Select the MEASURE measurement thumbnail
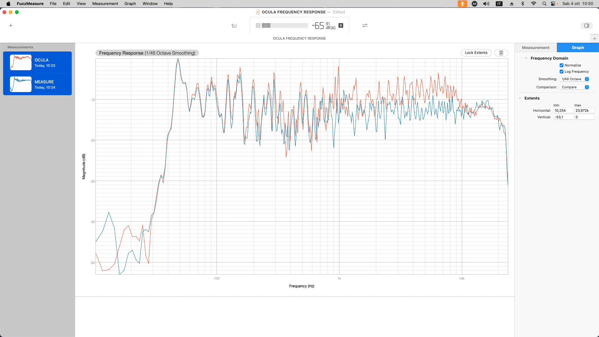This screenshot has height=337, width=599. point(21,84)
